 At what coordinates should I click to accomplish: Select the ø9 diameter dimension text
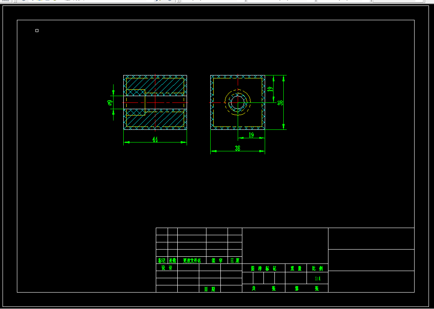(110, 102)
